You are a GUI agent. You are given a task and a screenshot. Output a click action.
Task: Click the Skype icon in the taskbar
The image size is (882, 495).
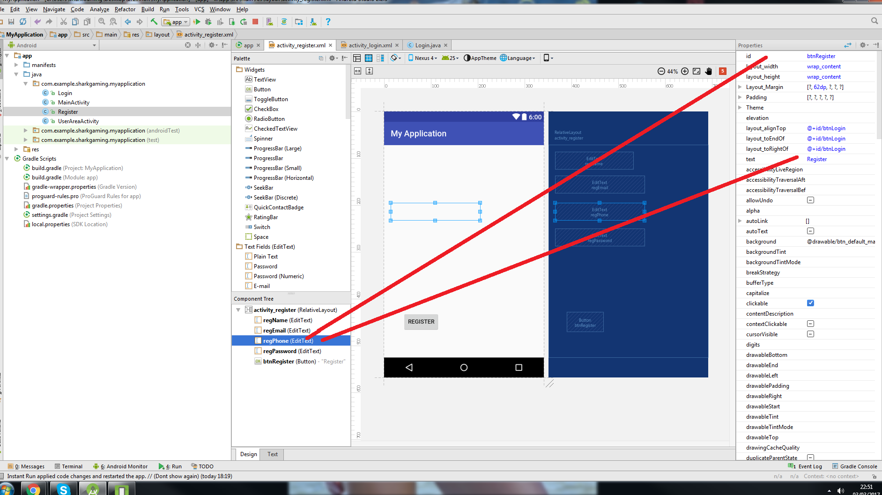(x=63, y=489)
